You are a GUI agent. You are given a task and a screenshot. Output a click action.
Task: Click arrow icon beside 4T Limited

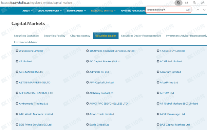point(17,61)
